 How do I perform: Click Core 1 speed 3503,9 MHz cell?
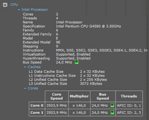click(x=57, y=113)
